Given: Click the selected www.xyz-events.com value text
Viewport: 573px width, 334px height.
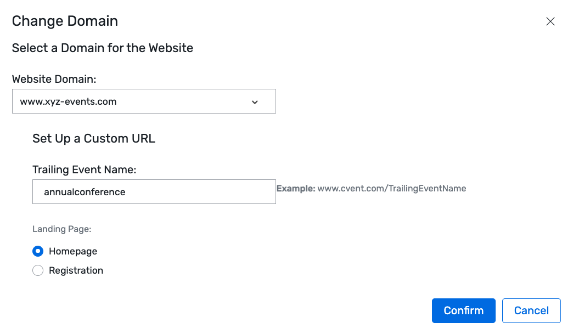Looking at the screenshot, I should [69, 101].
